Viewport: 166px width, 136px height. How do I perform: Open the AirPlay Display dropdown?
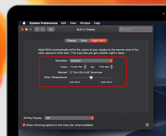69,118
